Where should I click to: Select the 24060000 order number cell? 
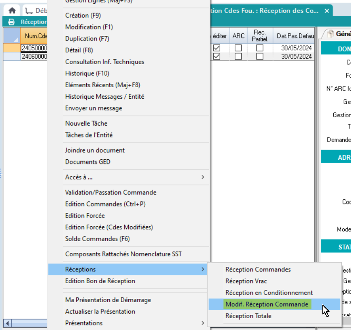[34, 56]
